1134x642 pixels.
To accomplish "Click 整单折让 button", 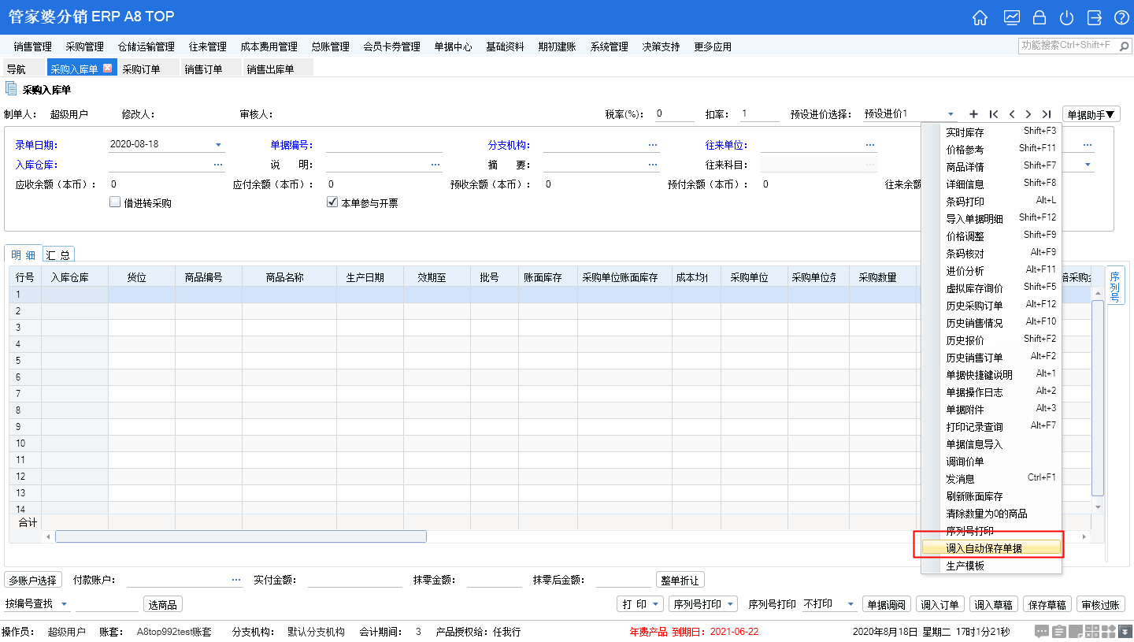I will coord(680,580).
